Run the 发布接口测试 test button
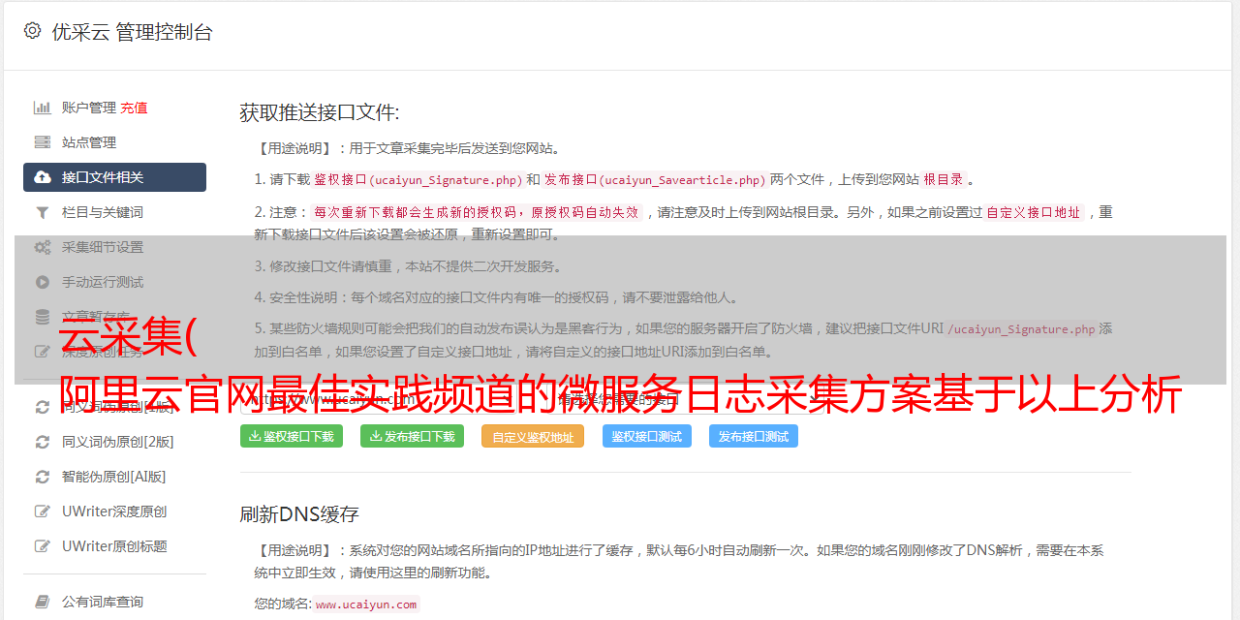The height and width of the screenshot is (620, 1240). click(754, 436)
